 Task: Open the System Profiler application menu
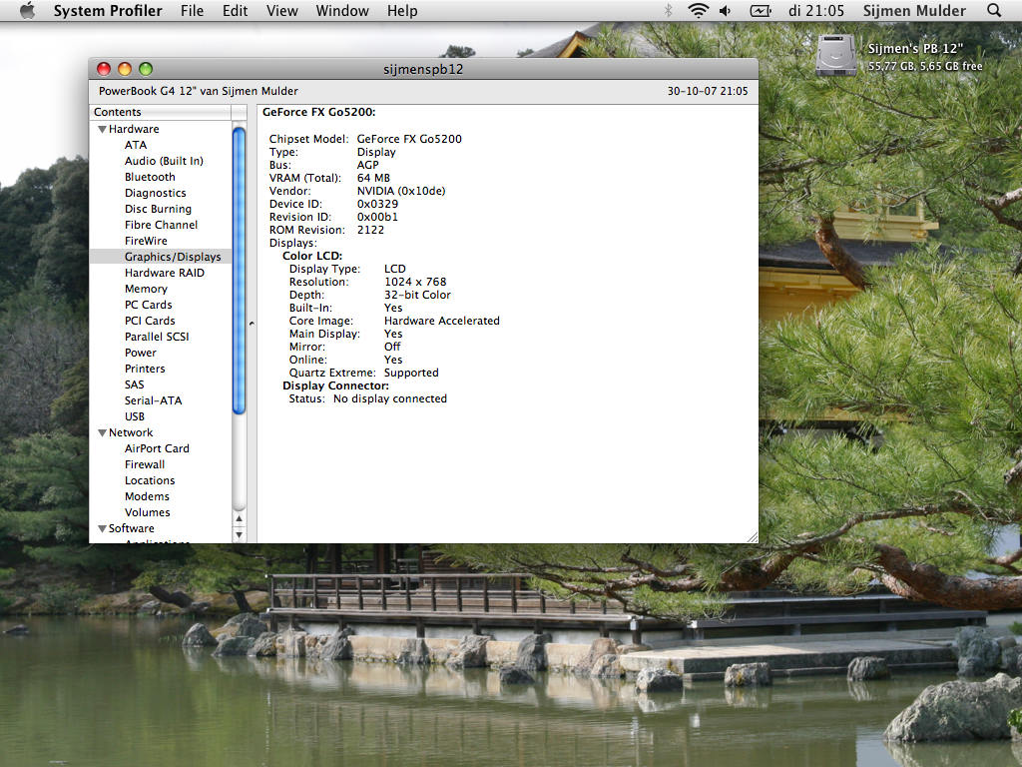pos(108,10)
